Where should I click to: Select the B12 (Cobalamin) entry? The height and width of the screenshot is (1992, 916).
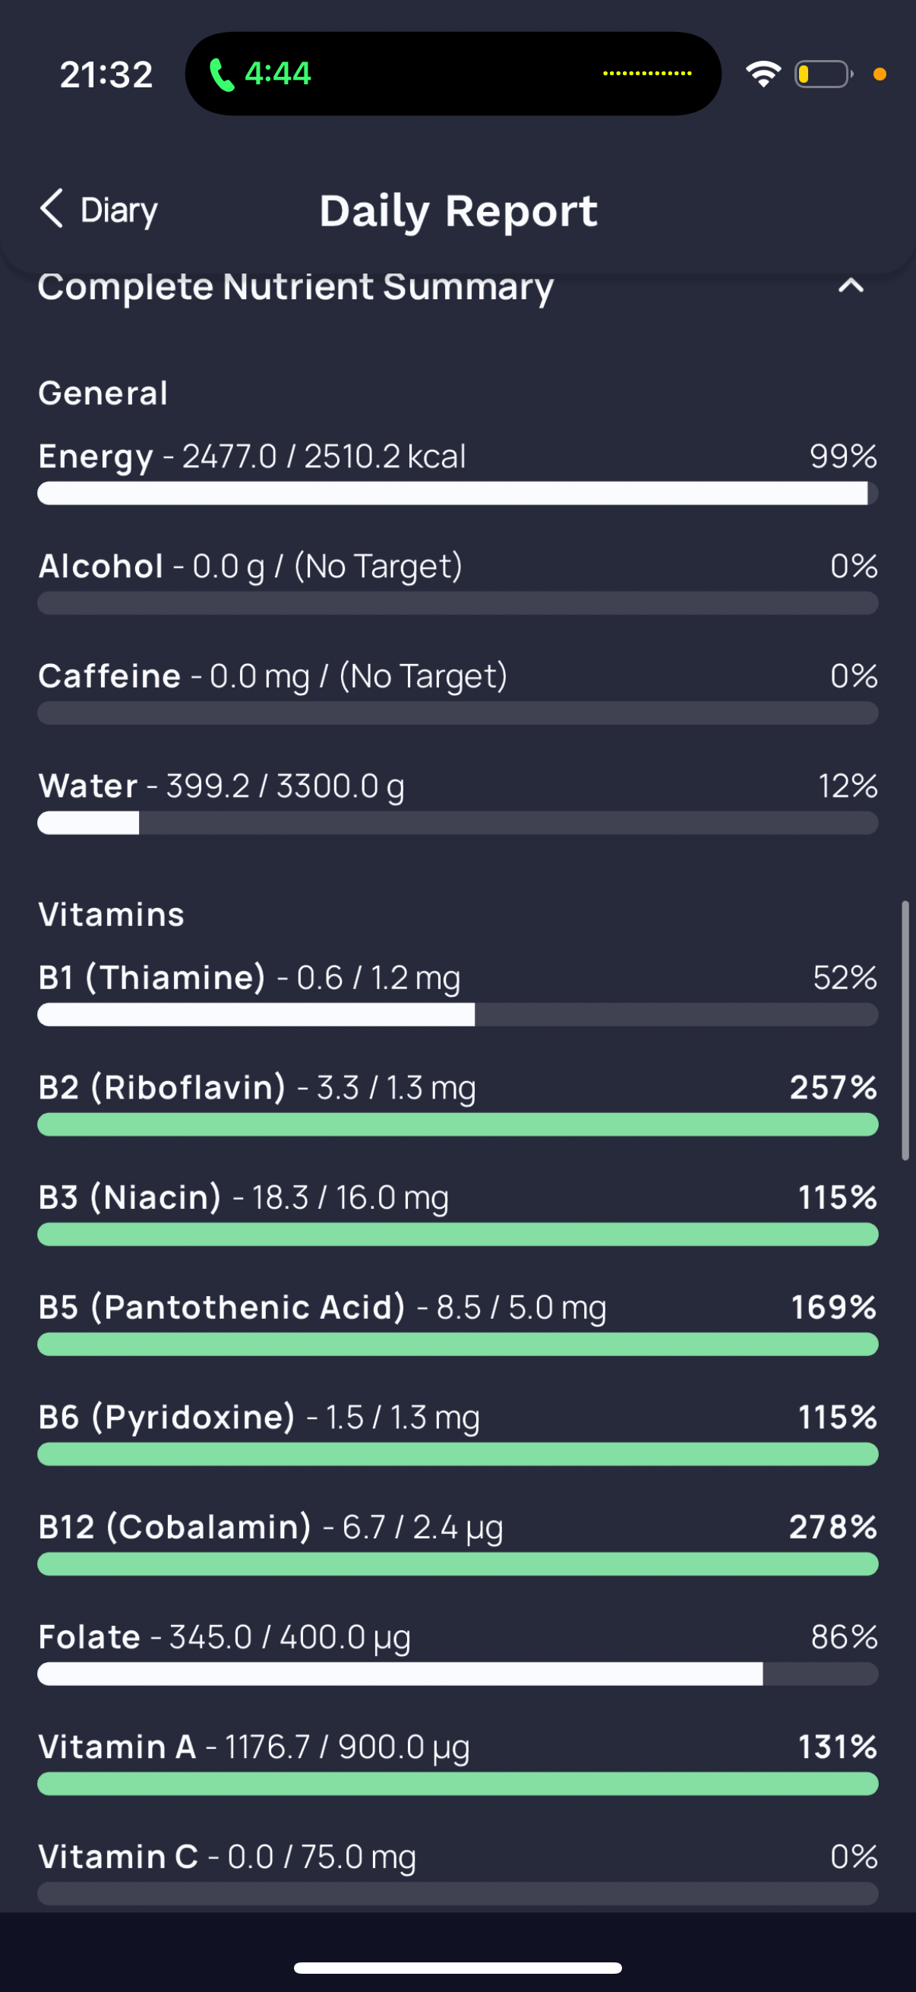457,1543
